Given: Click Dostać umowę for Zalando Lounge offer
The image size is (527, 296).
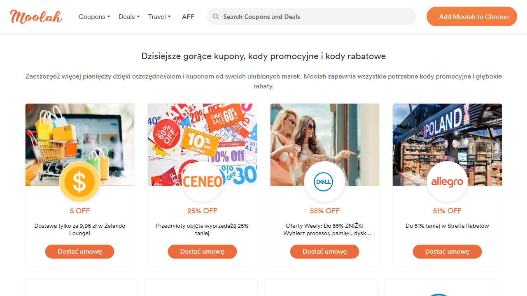Looking at the screenshot, I should (79, 252).
